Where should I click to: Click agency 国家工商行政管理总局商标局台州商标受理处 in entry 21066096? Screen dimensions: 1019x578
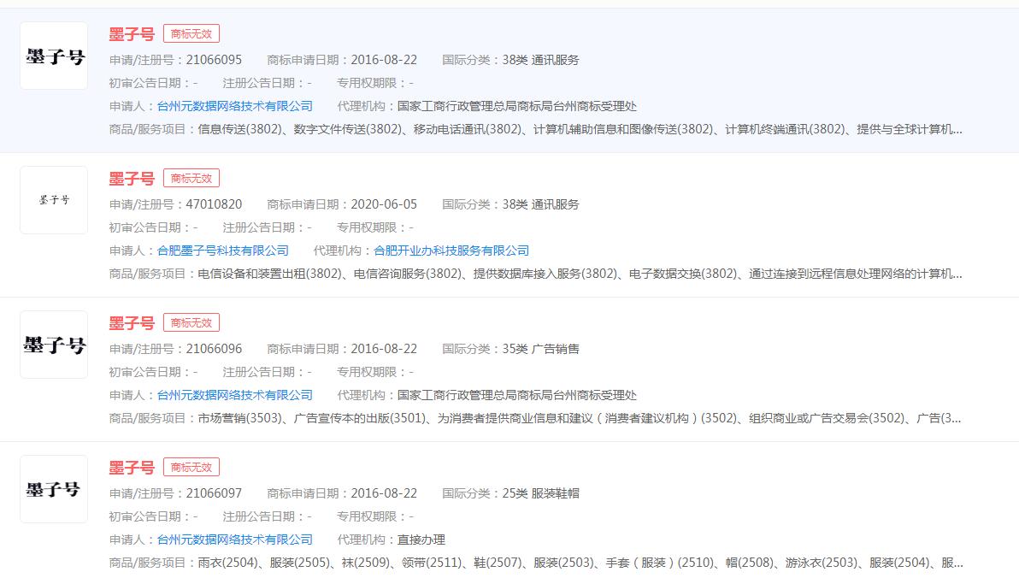tap(517, 395)
